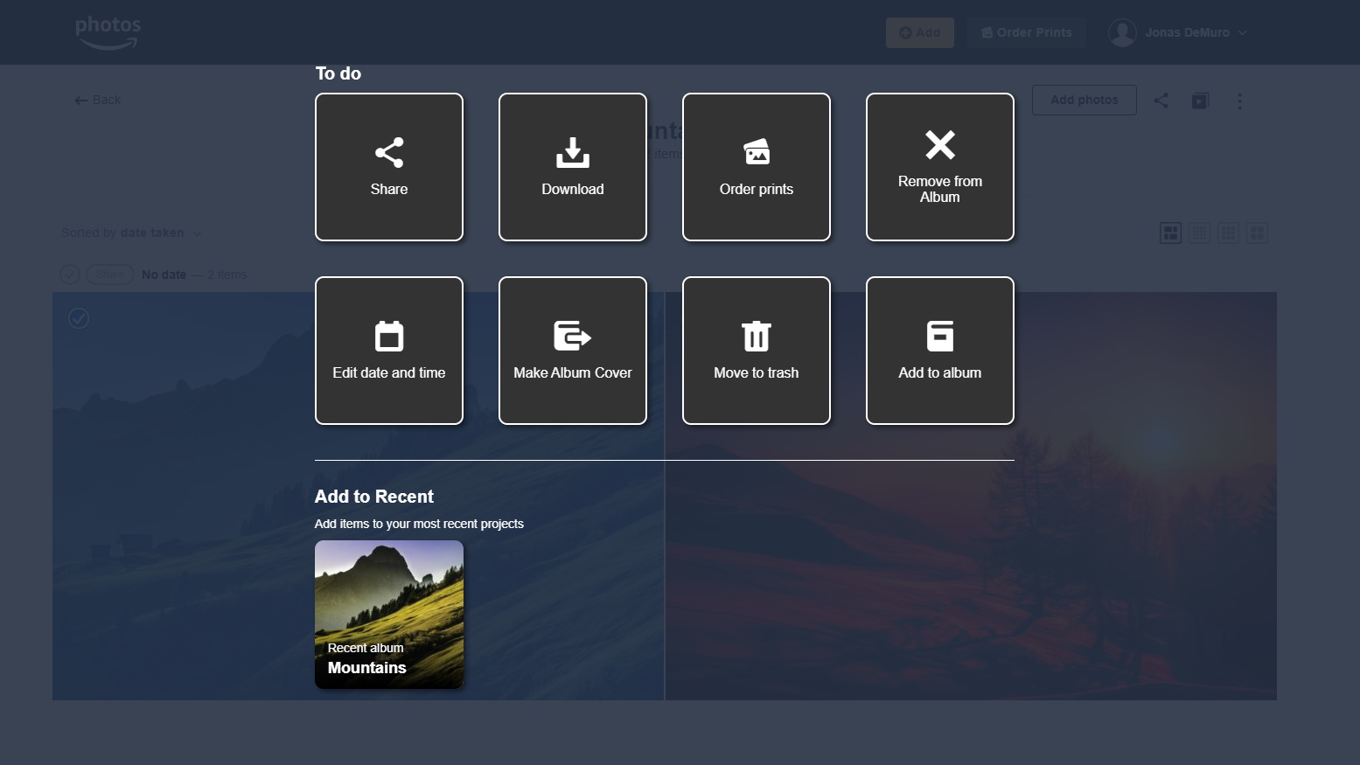Screen dimensions: 1360x765
Task: Open the Jonas DeMuro account menu
Action: 1177,32
